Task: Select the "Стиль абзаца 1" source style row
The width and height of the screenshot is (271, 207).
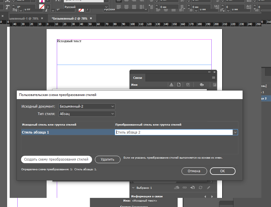Action: [68, 132]
